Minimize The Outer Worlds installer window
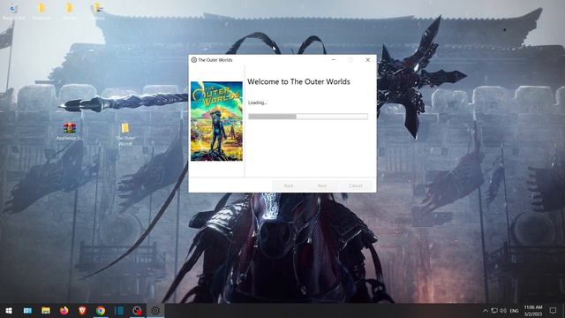This screenshot has width=565, height=318. click(x=334, y=60)
